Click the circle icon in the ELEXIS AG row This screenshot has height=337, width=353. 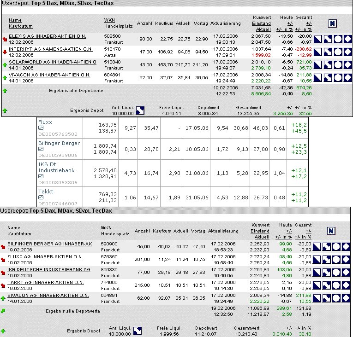coord(338,39)
